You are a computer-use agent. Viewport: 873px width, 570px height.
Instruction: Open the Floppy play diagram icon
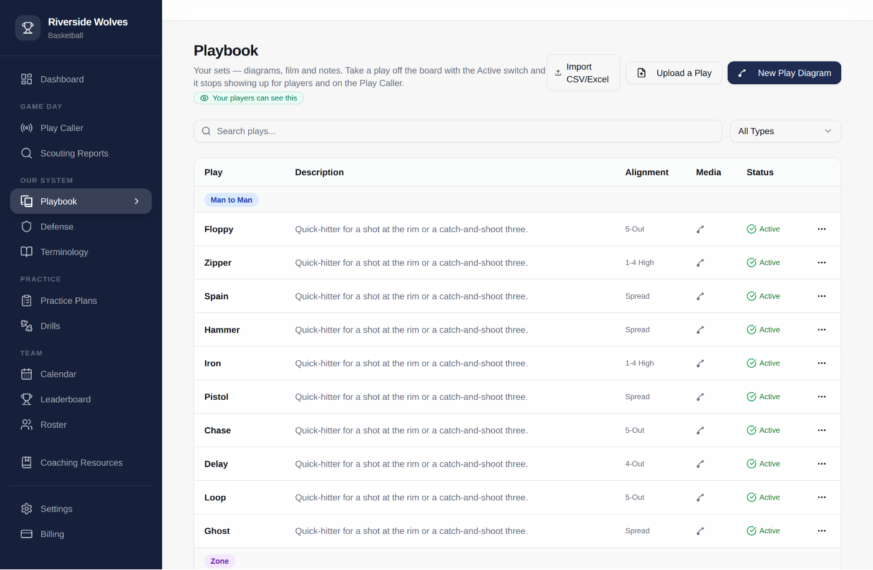pos(700,229)
